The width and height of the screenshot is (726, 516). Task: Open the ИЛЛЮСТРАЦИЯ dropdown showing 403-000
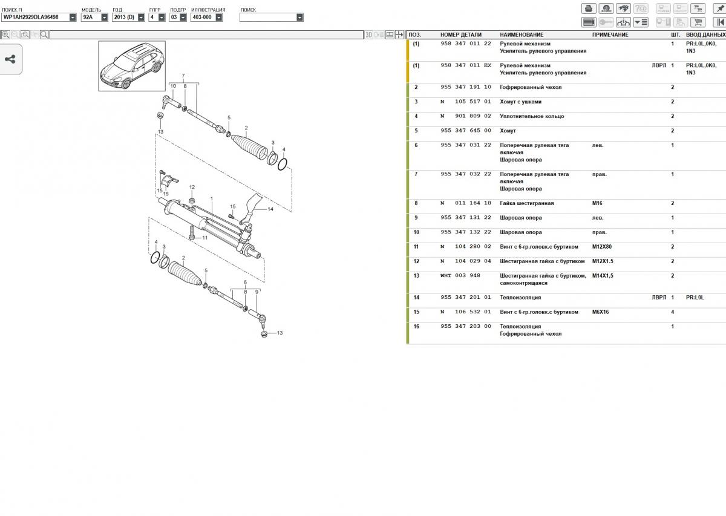pos(206,18)
